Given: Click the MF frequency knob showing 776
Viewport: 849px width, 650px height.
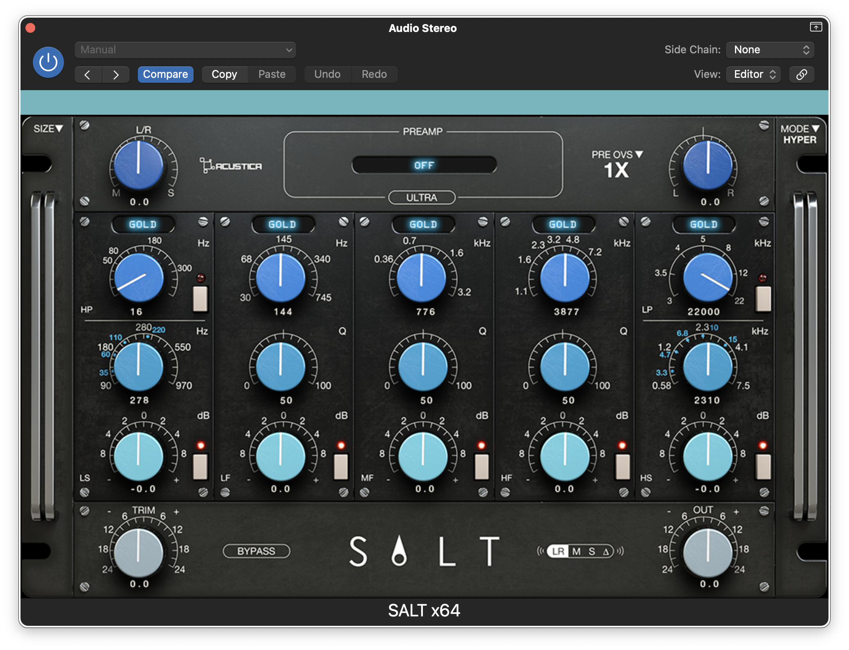Looking at the screenshot, I should (x=422, y=278).
